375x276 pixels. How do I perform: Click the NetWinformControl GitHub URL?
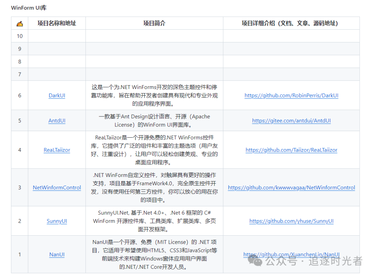tap(291, 187)
